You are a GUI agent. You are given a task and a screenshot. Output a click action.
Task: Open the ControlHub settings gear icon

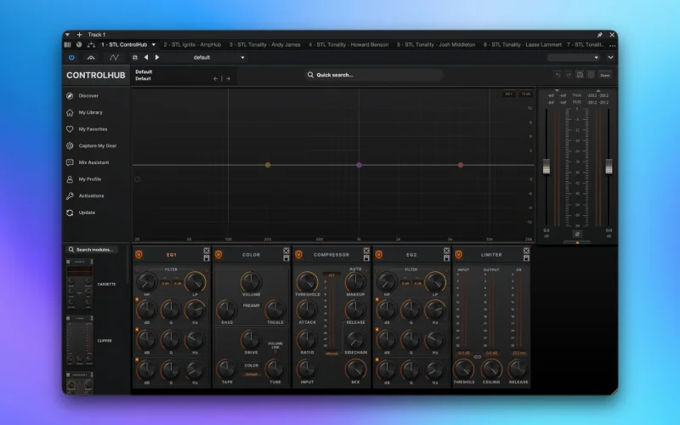point(591,75)
